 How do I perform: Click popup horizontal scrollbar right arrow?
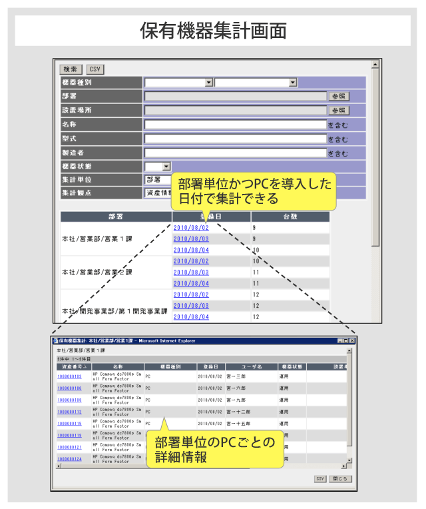click(344, 466)
